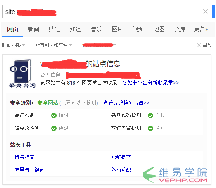Viewport: 216px width, 188px height.
Task: Open the 贴吧 tab
Action: coord(54,29)
